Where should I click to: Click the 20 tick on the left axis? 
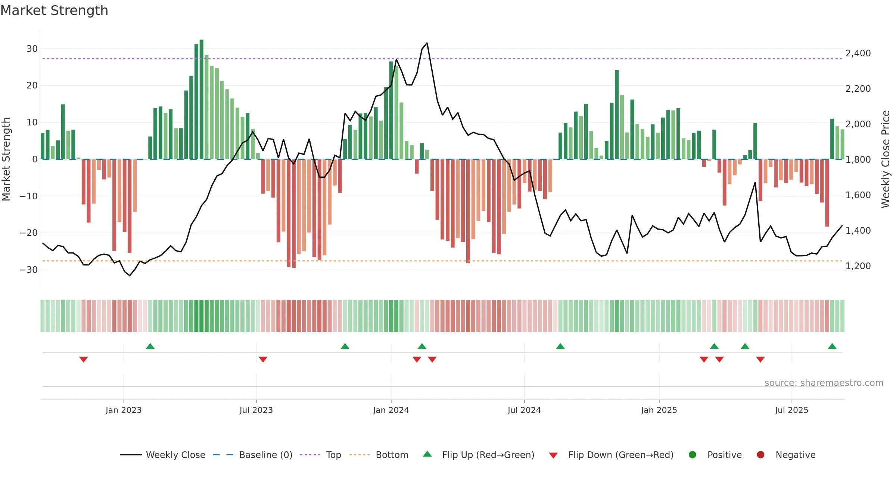(x=32, y=85)
